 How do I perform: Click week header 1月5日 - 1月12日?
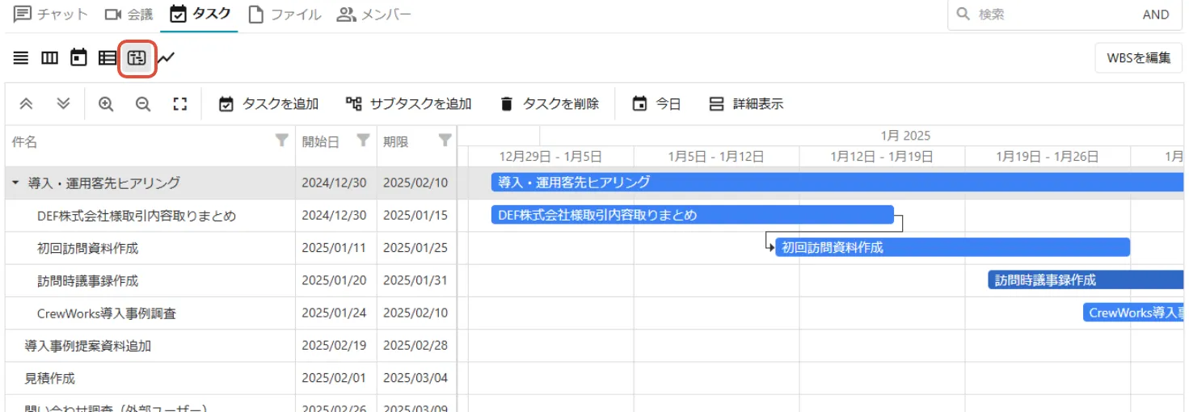click(x=716, y=156)
